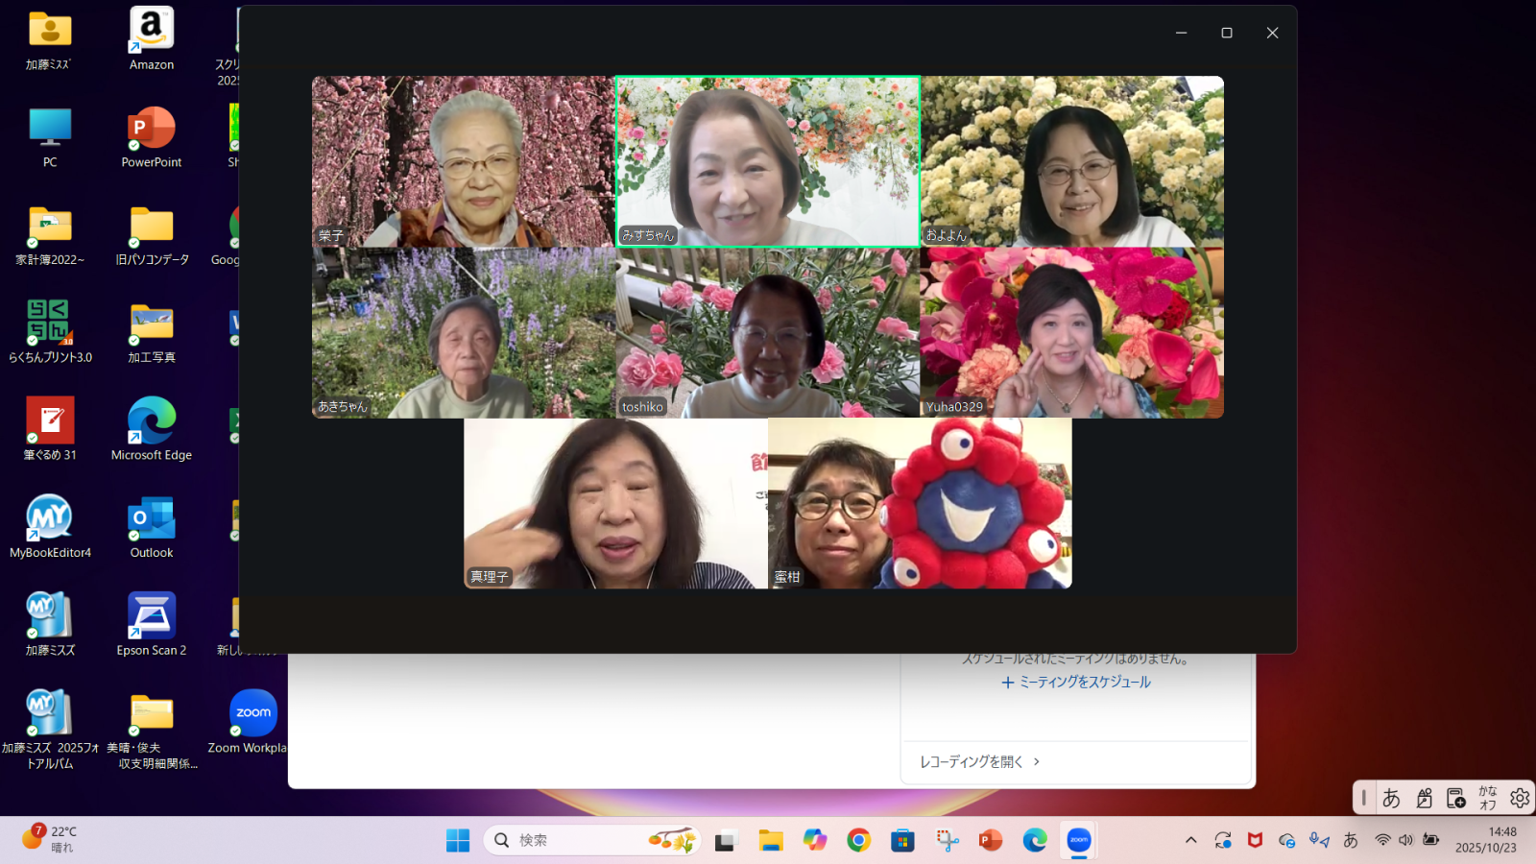This screenshot has width=1536, height=864.
Task: Toggle the Japanese input mode in the system tray
Action: pyautogui.click(x=1351, y=840)
